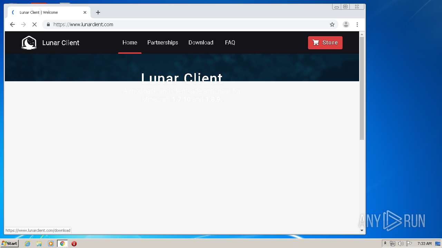Click the 7:33 AM system clock
This screenshot has width=442, height=248.
[x=424, y=244]
